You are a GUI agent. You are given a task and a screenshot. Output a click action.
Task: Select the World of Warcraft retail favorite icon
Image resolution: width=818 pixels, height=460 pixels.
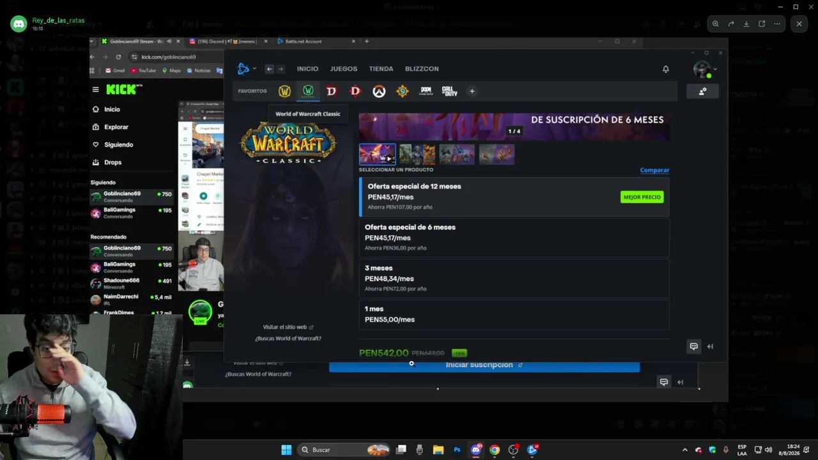(284, 91)
